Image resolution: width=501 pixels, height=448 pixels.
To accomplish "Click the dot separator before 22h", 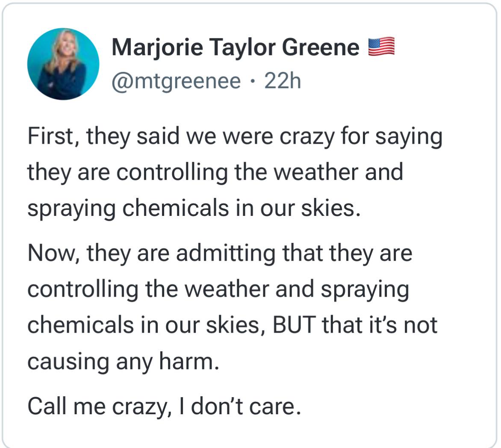I will click(x=253, y=81).
